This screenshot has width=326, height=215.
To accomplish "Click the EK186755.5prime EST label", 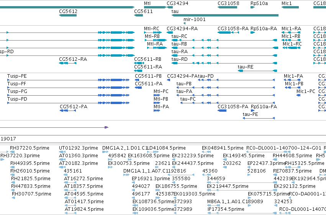I will [176, 186].
